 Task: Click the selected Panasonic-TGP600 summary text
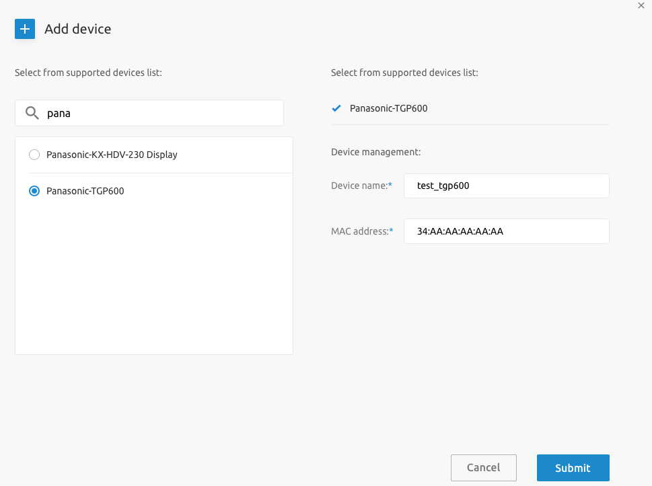pos(389,108)
